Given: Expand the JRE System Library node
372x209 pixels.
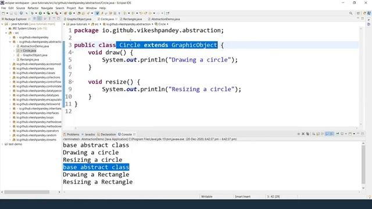Looking at the screenshot, I should pyautogui.click(x=6, y=28).
